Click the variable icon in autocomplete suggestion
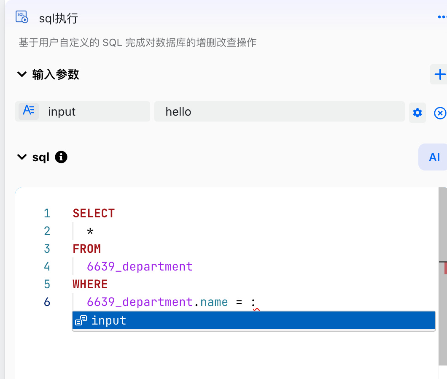 (81, 320)
